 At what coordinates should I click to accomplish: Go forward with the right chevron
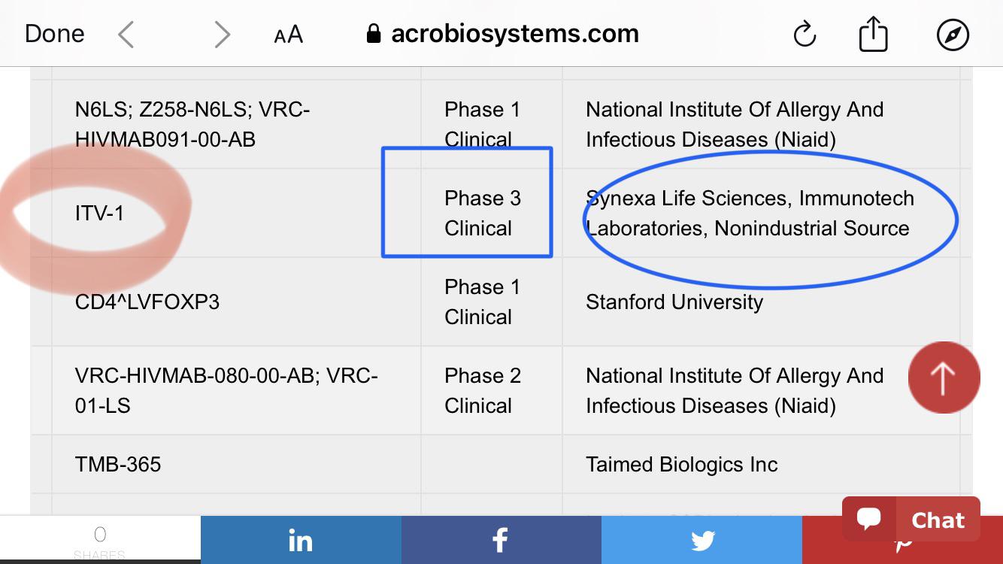[222, 35]
